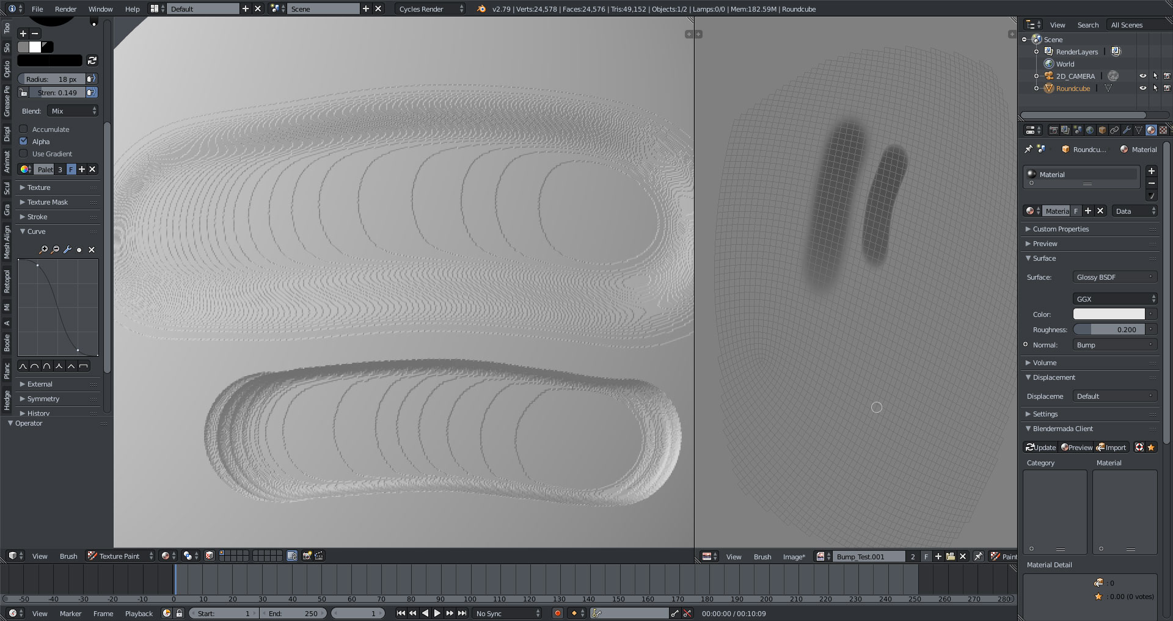
Task: Click OpenGL render animation clapper icon
Action: pos(319,556)
